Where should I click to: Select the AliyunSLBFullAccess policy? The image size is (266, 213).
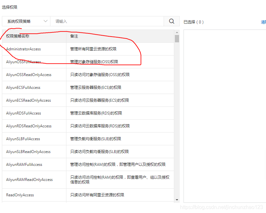point(23,139)
